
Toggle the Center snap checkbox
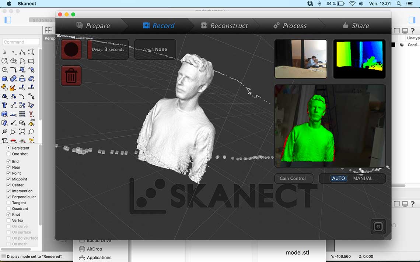coord(8,185)
